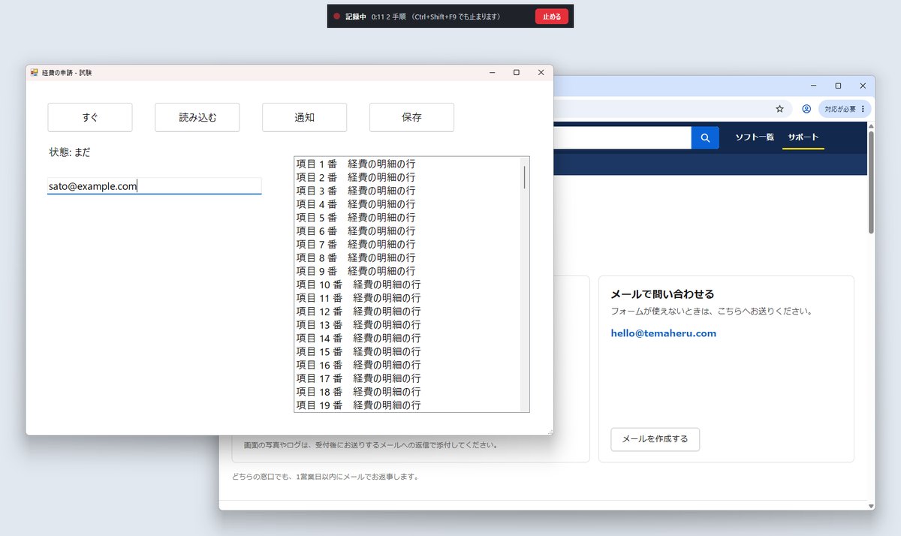
Task: Open the サポート nav item
Action: click(803, 137)
